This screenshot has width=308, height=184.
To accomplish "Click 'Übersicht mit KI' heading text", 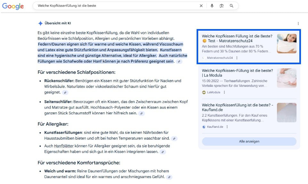I will 58,23.
